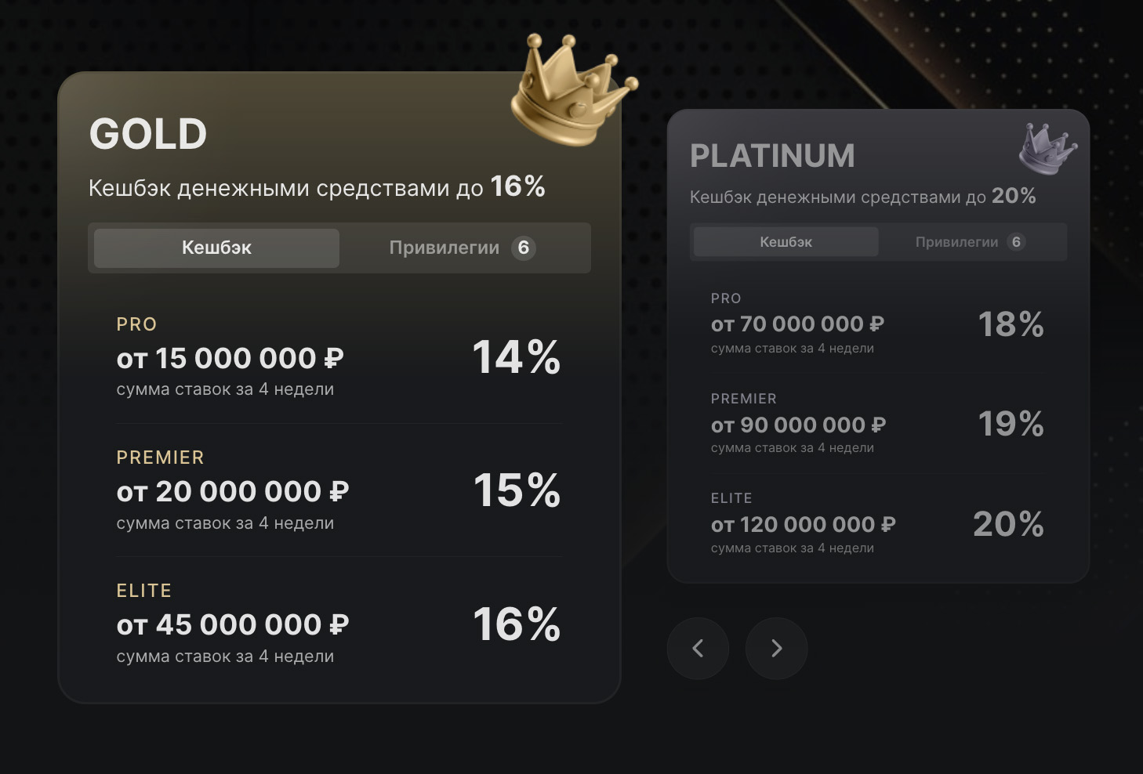The height and width of the screenshot is (774, 1143).
Task: Click the silver platinum crown icon
Action: click(x=1047, y=148)
